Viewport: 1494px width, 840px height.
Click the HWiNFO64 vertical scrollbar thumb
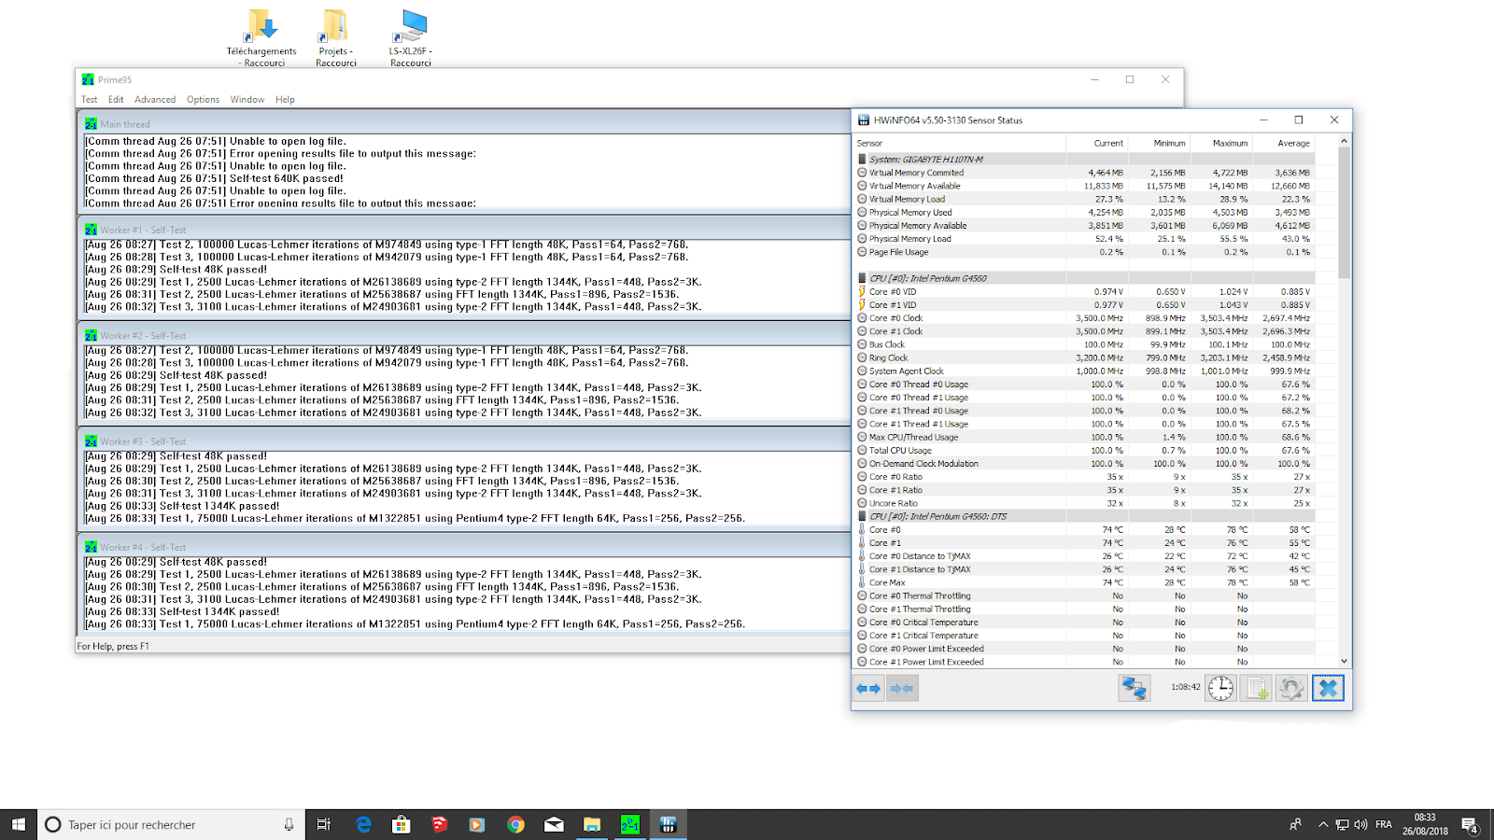pyautogui.click(x=1344, y=213)
